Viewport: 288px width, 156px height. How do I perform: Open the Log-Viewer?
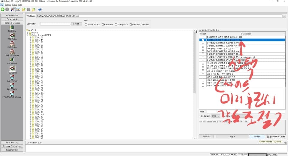12,86
